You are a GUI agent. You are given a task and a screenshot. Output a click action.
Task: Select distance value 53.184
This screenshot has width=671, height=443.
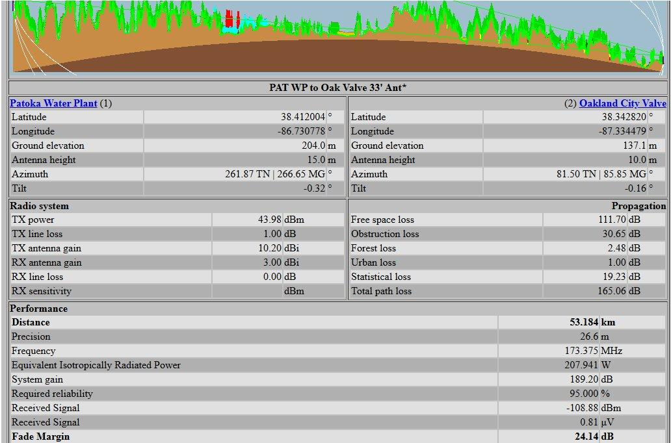point(584,322)
